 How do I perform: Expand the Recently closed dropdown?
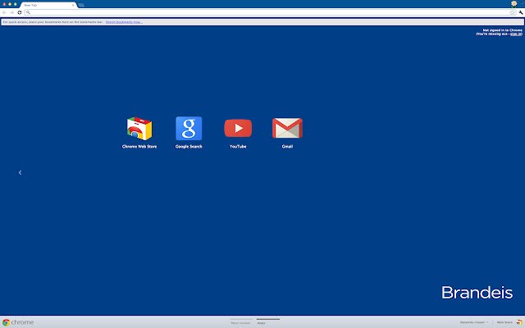474,322
